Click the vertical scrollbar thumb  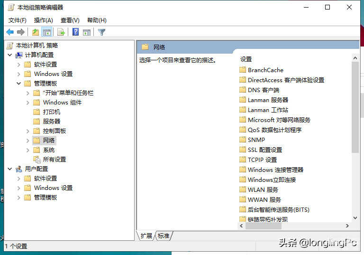(x=355, y=107)
